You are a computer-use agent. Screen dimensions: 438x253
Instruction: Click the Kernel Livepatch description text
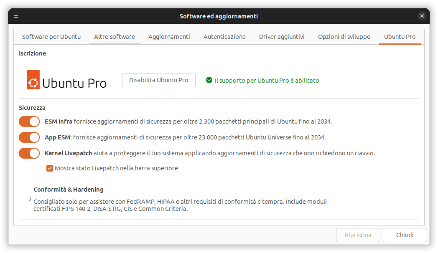tap(210, 153)
